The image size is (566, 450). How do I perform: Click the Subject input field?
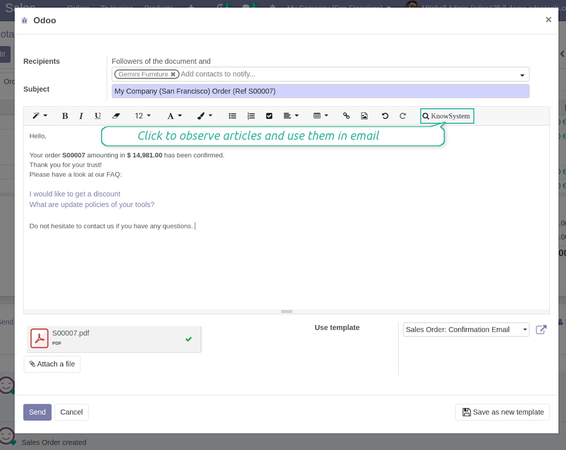tap(320, 91)
